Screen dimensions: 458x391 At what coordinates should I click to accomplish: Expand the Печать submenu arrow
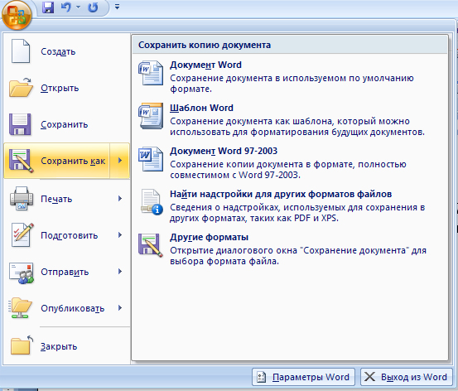(x=120, y=199)
